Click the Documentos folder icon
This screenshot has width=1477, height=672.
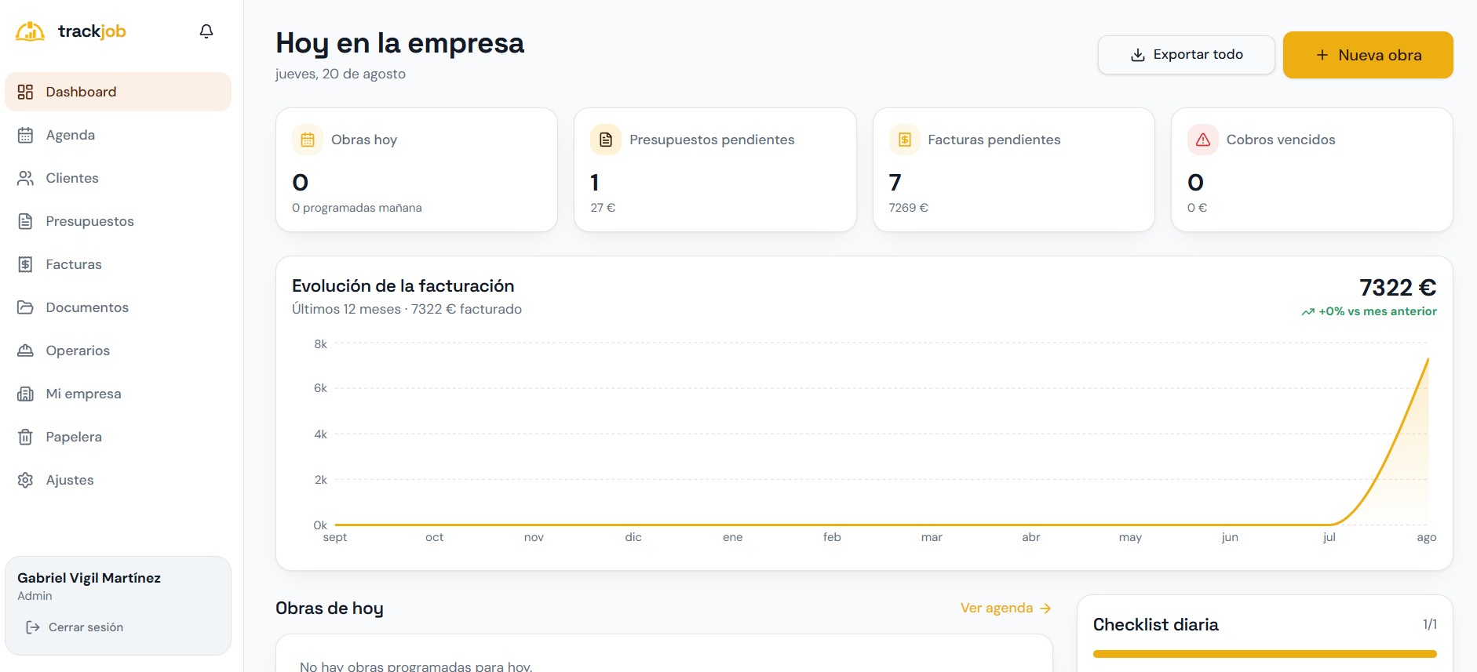click(25, 307)
